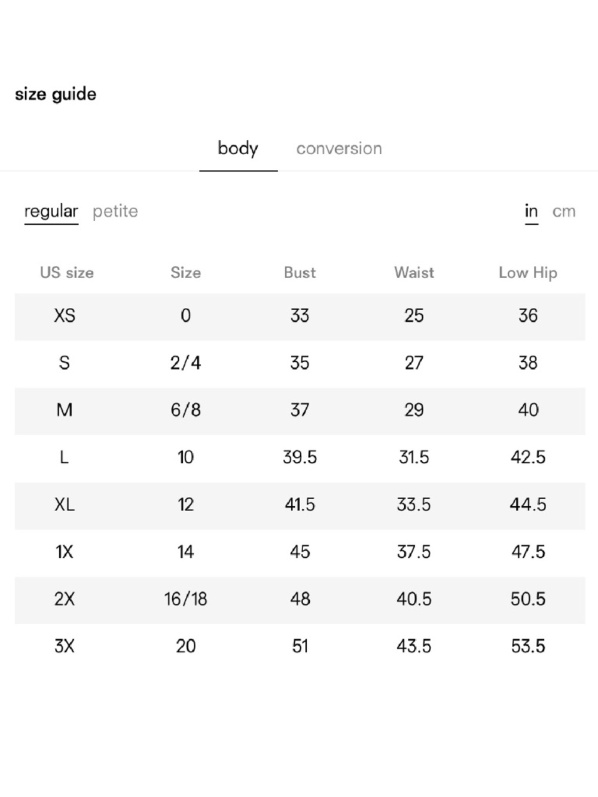Image resolution: width=598 pixels, height=797 pixels.
Task: Click the Waist column header
Action: [414, 273]
